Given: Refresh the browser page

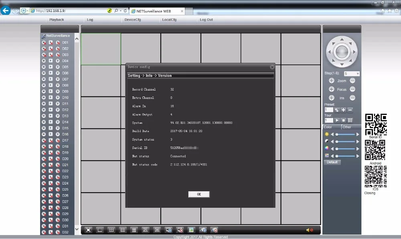Looking at the screenshot, I should (125, 11).
